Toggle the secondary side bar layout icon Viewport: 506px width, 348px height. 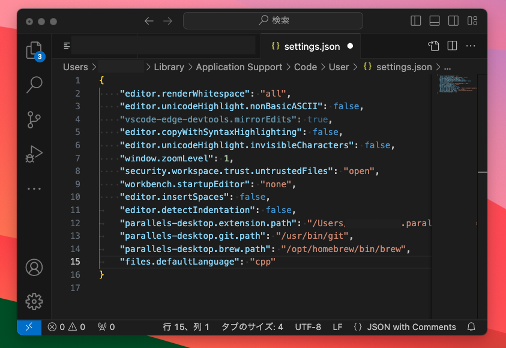coord(453,21)
